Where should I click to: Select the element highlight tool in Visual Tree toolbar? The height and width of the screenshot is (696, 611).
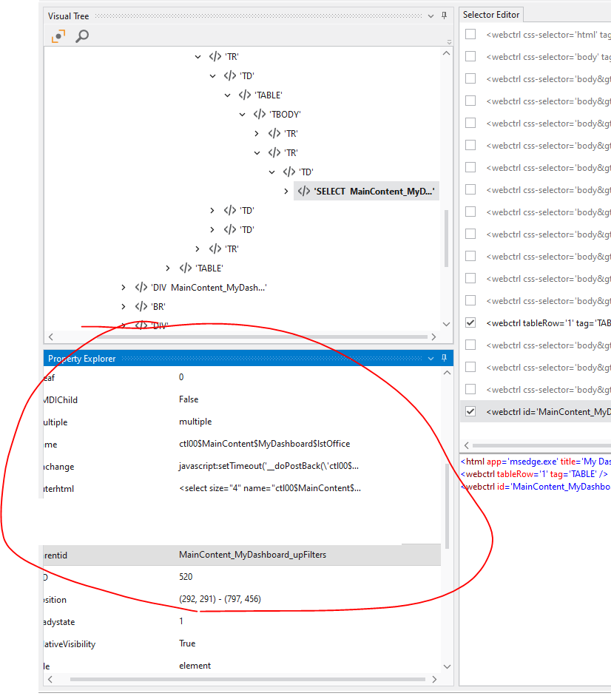(58, 35)
